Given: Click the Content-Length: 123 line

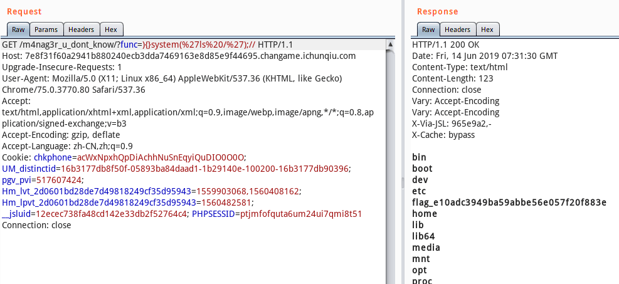Looking at the screenshot, I should coord(453,78).
